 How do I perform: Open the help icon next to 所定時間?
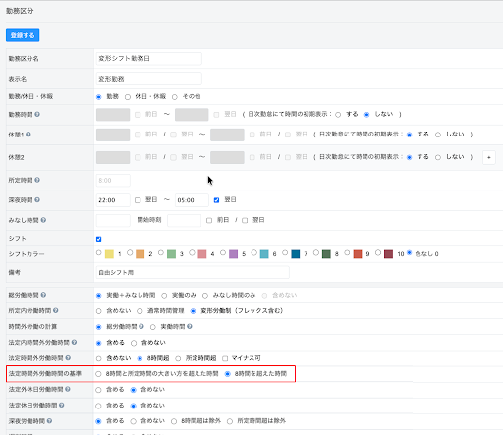pos(37,180)
